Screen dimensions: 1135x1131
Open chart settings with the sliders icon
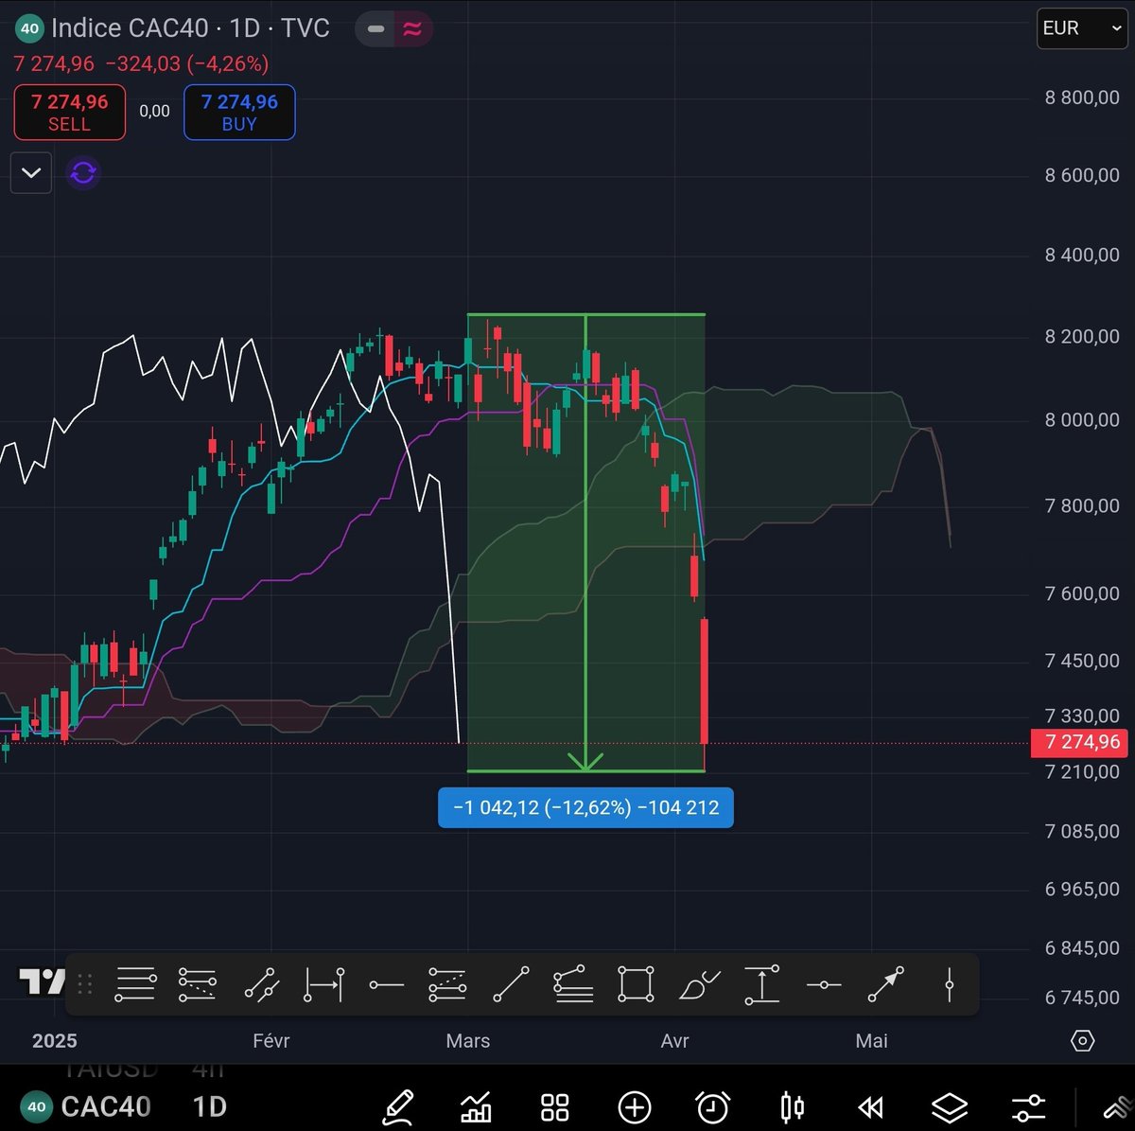pos(1028,1106)
